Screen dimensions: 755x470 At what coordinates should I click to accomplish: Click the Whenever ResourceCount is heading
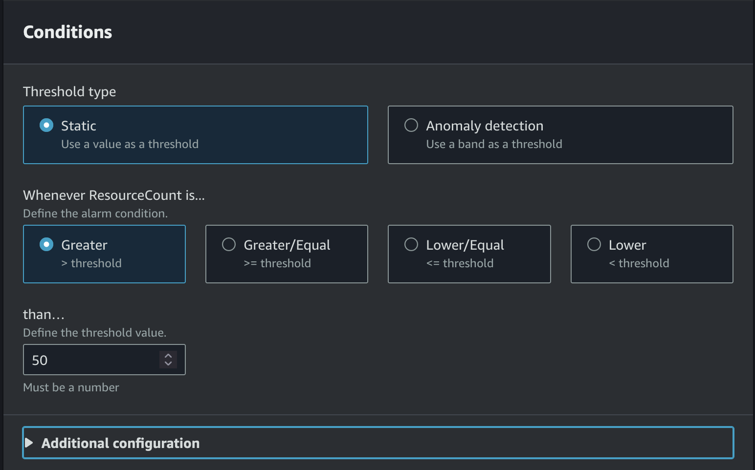tap(114, 195)
